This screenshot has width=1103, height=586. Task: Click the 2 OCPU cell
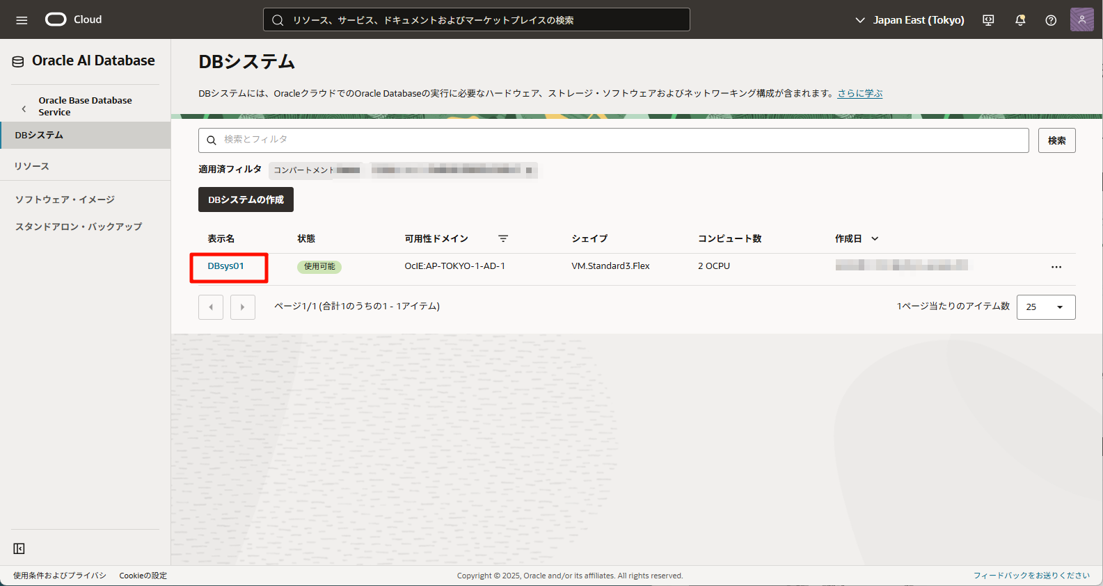tap(714, 266)
